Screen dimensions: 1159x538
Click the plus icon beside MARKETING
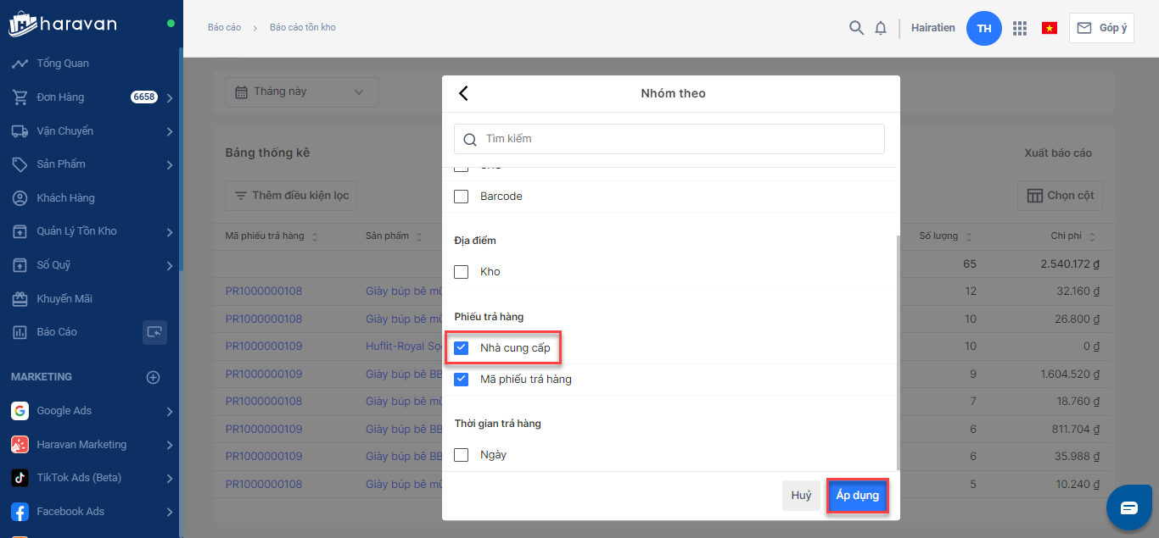tap(153, 377)
